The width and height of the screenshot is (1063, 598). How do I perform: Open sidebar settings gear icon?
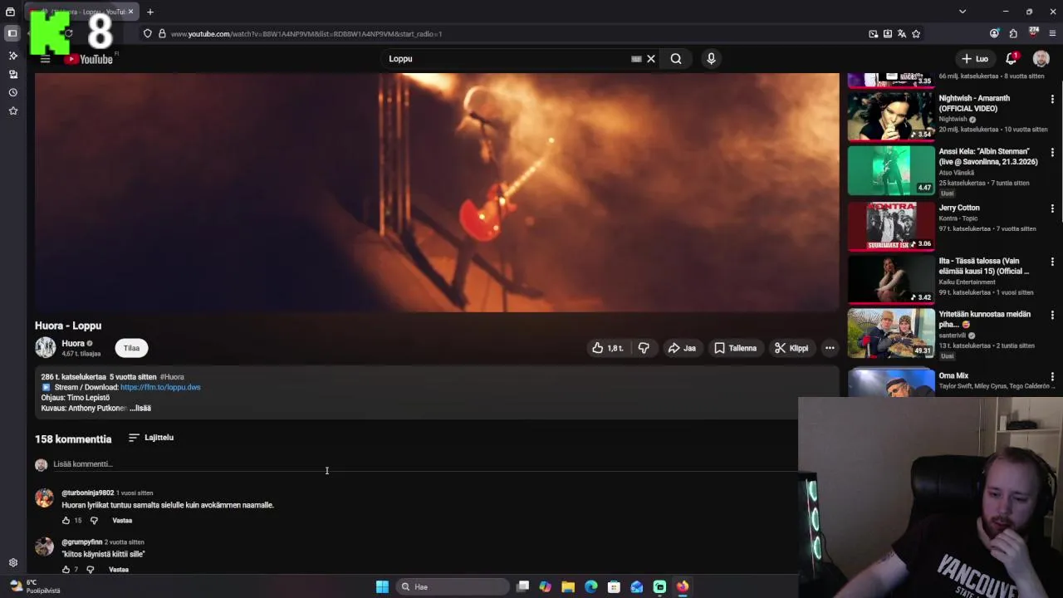(x=12, y=562)
